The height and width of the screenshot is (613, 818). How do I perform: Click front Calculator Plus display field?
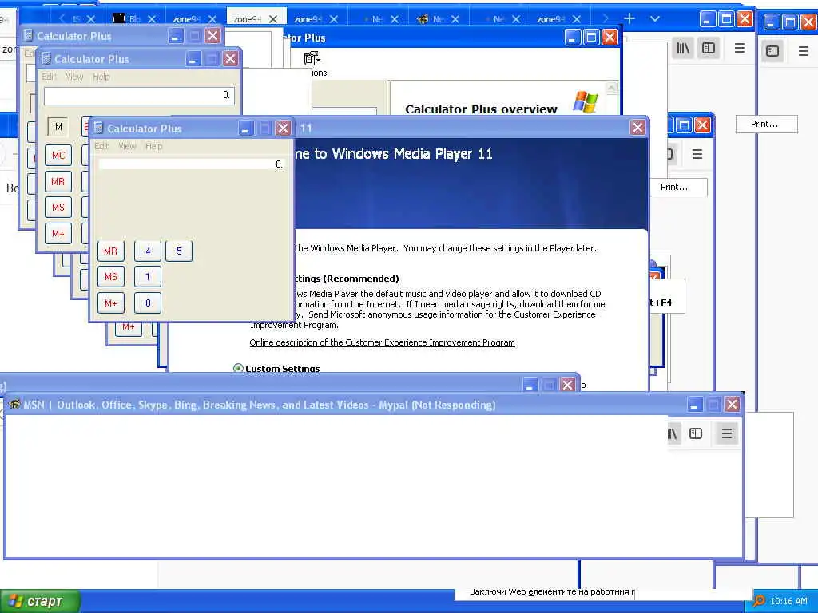click(192, 164)
